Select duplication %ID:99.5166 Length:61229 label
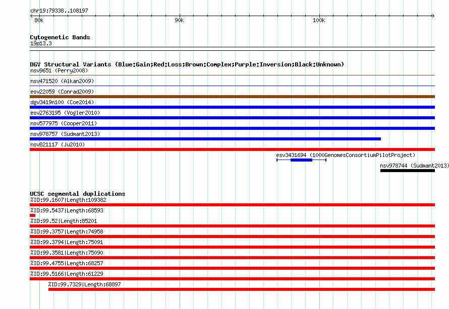 (67, 274)
